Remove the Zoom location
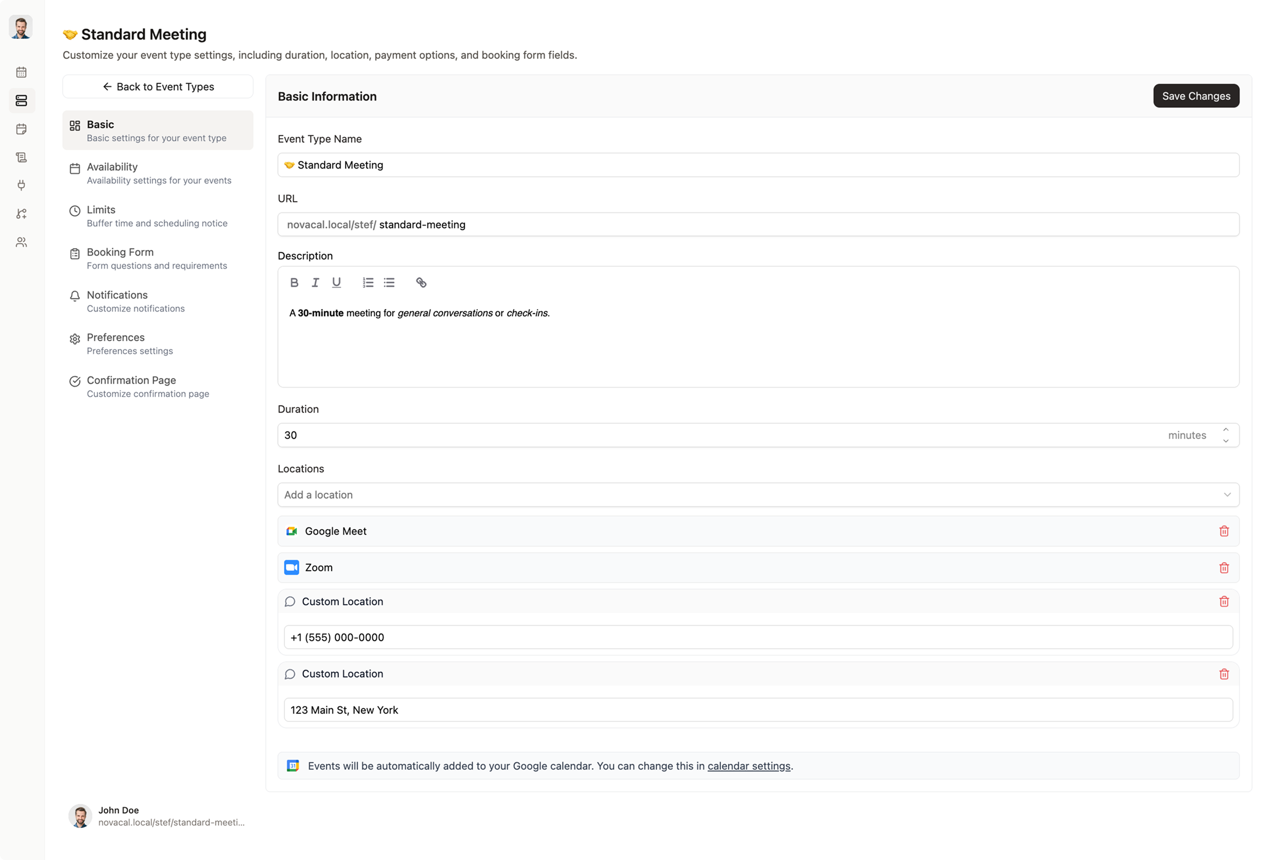Screen dimensions: 1270x860 (x=1223, y=568)
